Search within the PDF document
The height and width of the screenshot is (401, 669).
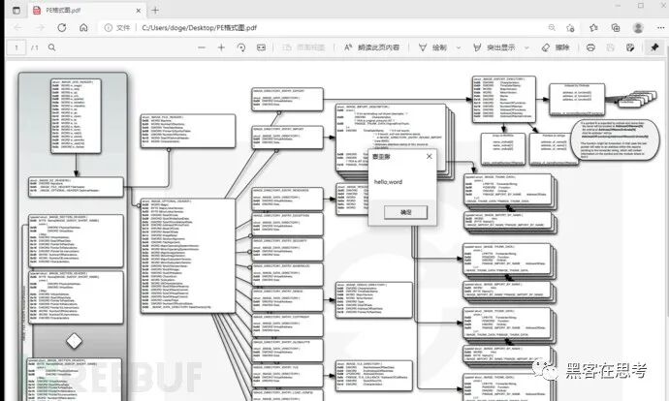(51, 47)
